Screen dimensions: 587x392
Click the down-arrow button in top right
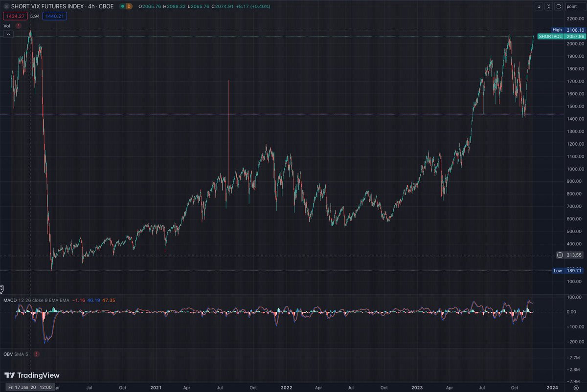(x=539, y=6)
